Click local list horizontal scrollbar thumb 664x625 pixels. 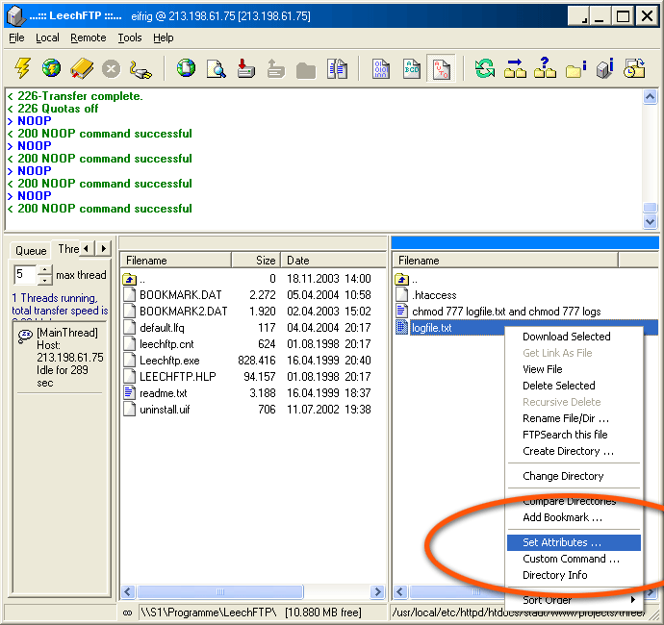[220, 591]
